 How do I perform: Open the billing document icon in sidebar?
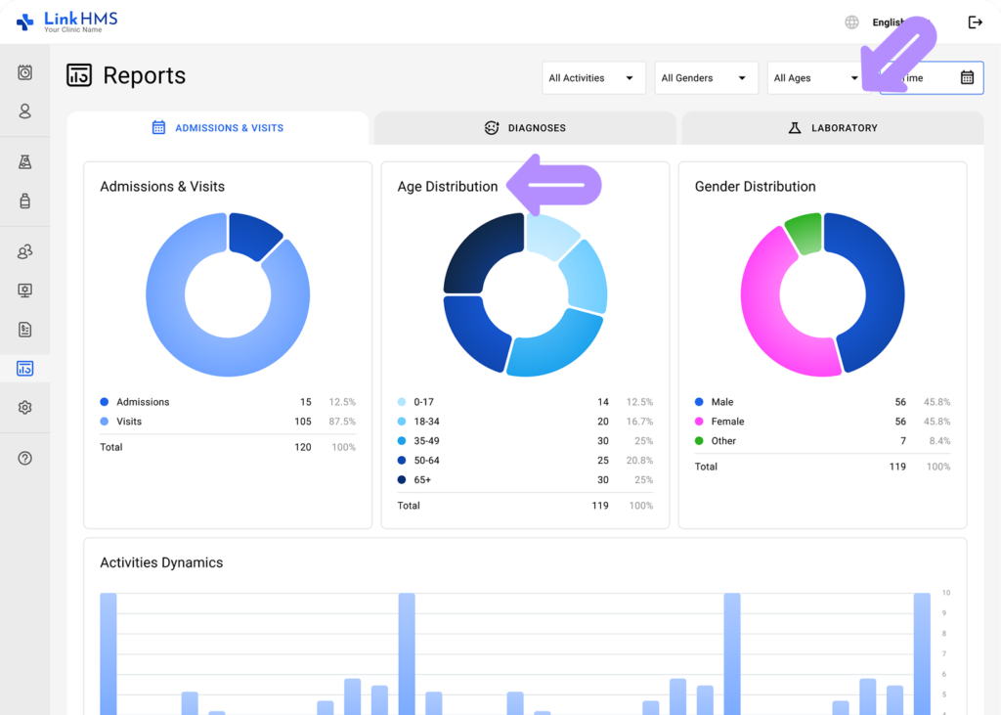pyautogui.click(x=24, y=329)
